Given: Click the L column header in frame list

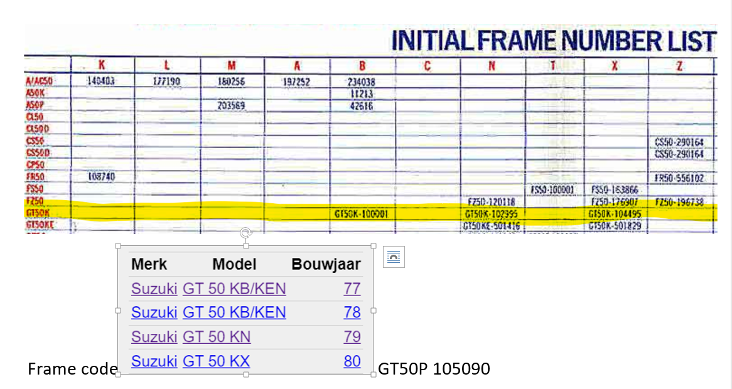Looking at the screenshot, I should coord(166,65).
